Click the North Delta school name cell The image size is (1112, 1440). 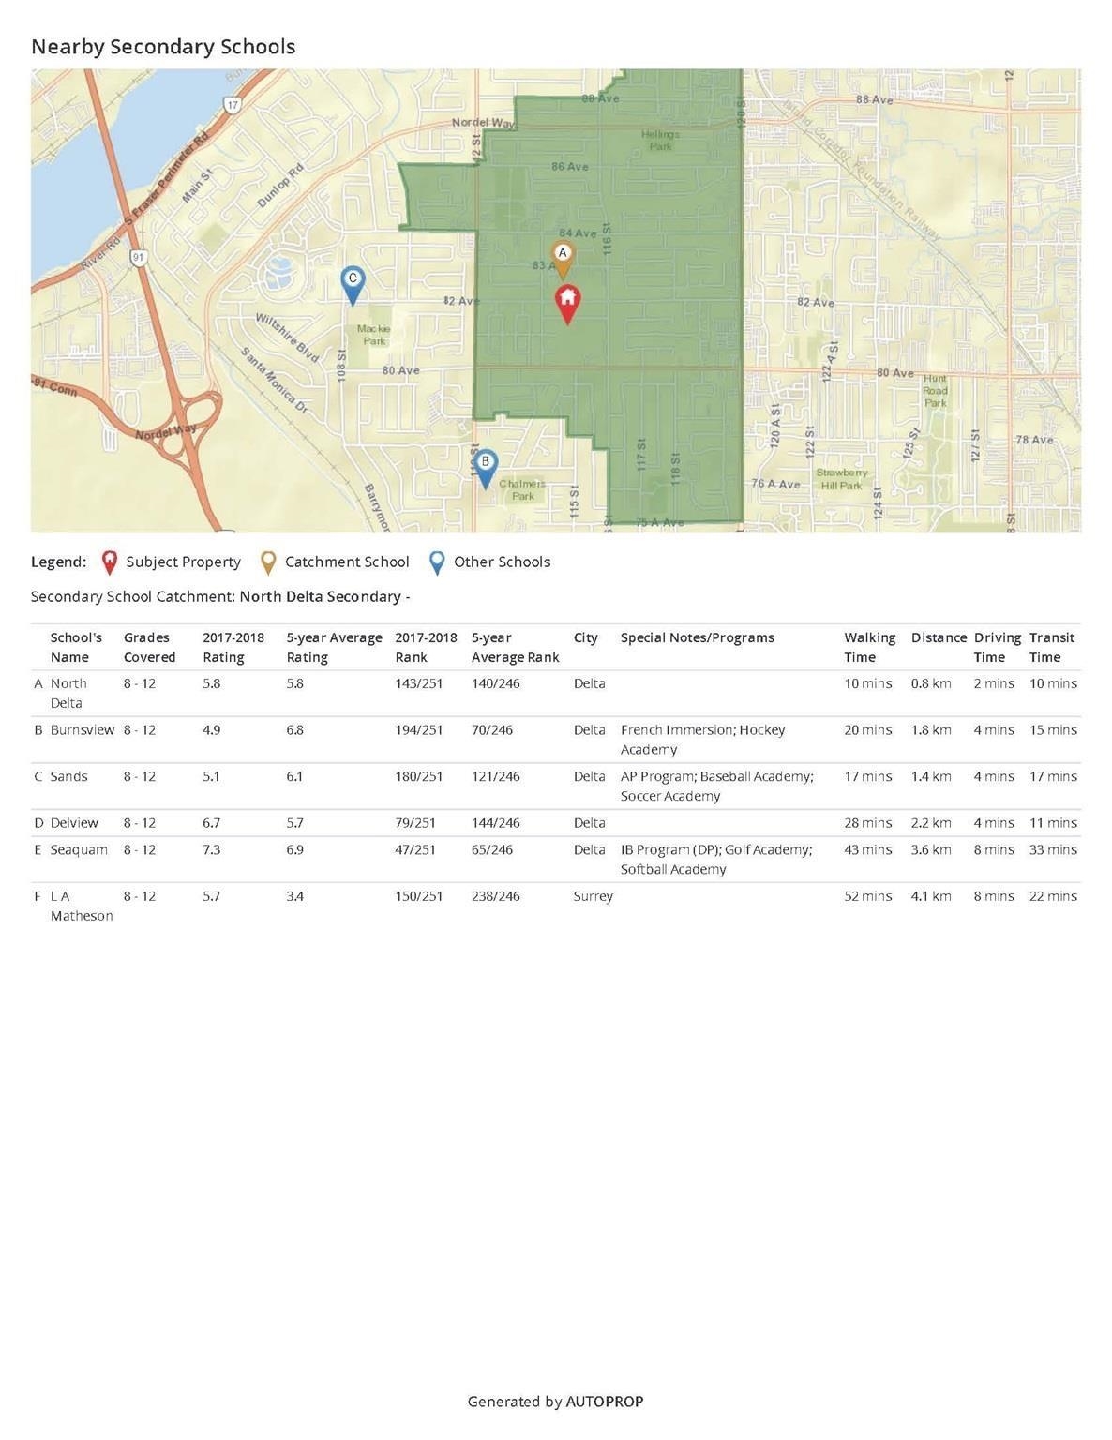click(68, 693)
